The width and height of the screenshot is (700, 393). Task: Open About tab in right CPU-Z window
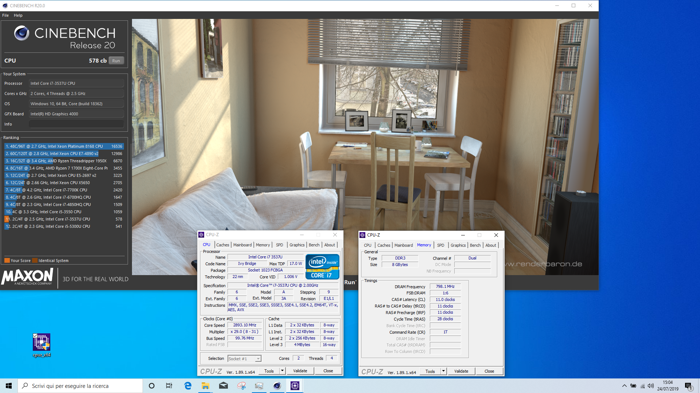(491, 245)
